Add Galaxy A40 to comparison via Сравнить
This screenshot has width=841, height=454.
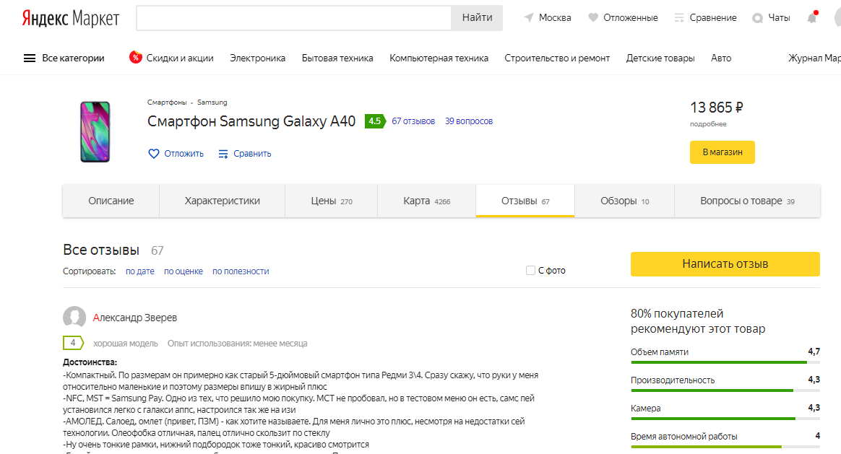[x=245, y=154]
